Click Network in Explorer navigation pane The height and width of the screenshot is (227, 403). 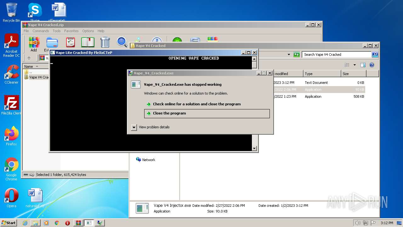coord(145,160)
